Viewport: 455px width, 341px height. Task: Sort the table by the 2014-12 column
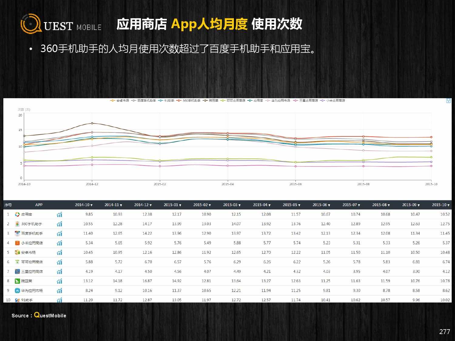coord(143,205)
